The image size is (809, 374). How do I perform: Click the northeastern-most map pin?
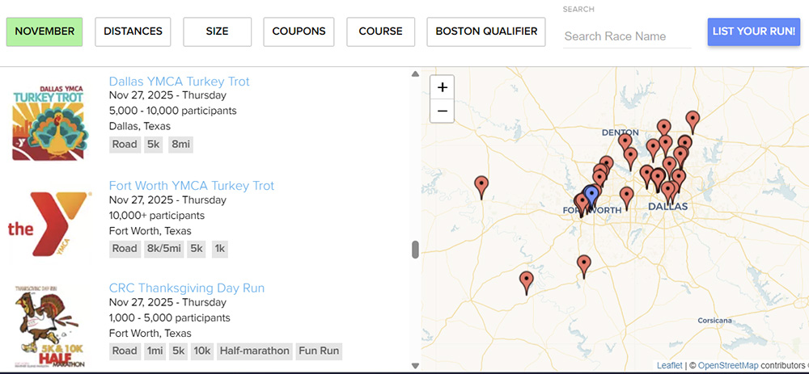[x=693, y=123]
